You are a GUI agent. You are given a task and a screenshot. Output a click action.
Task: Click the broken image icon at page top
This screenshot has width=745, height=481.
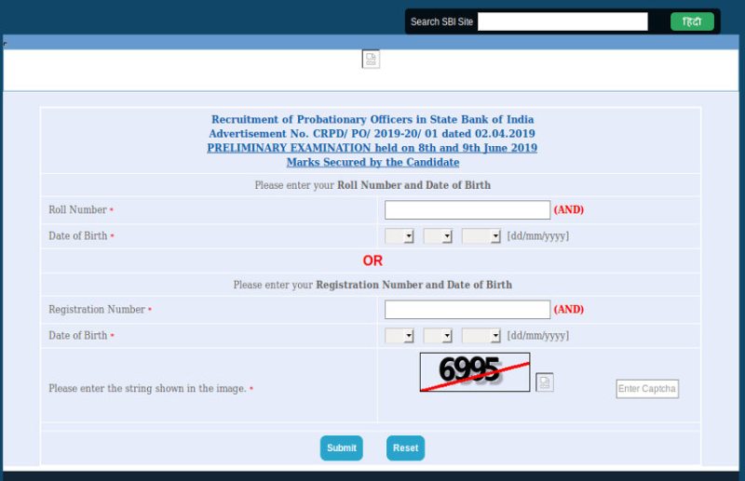coord(371,59)
